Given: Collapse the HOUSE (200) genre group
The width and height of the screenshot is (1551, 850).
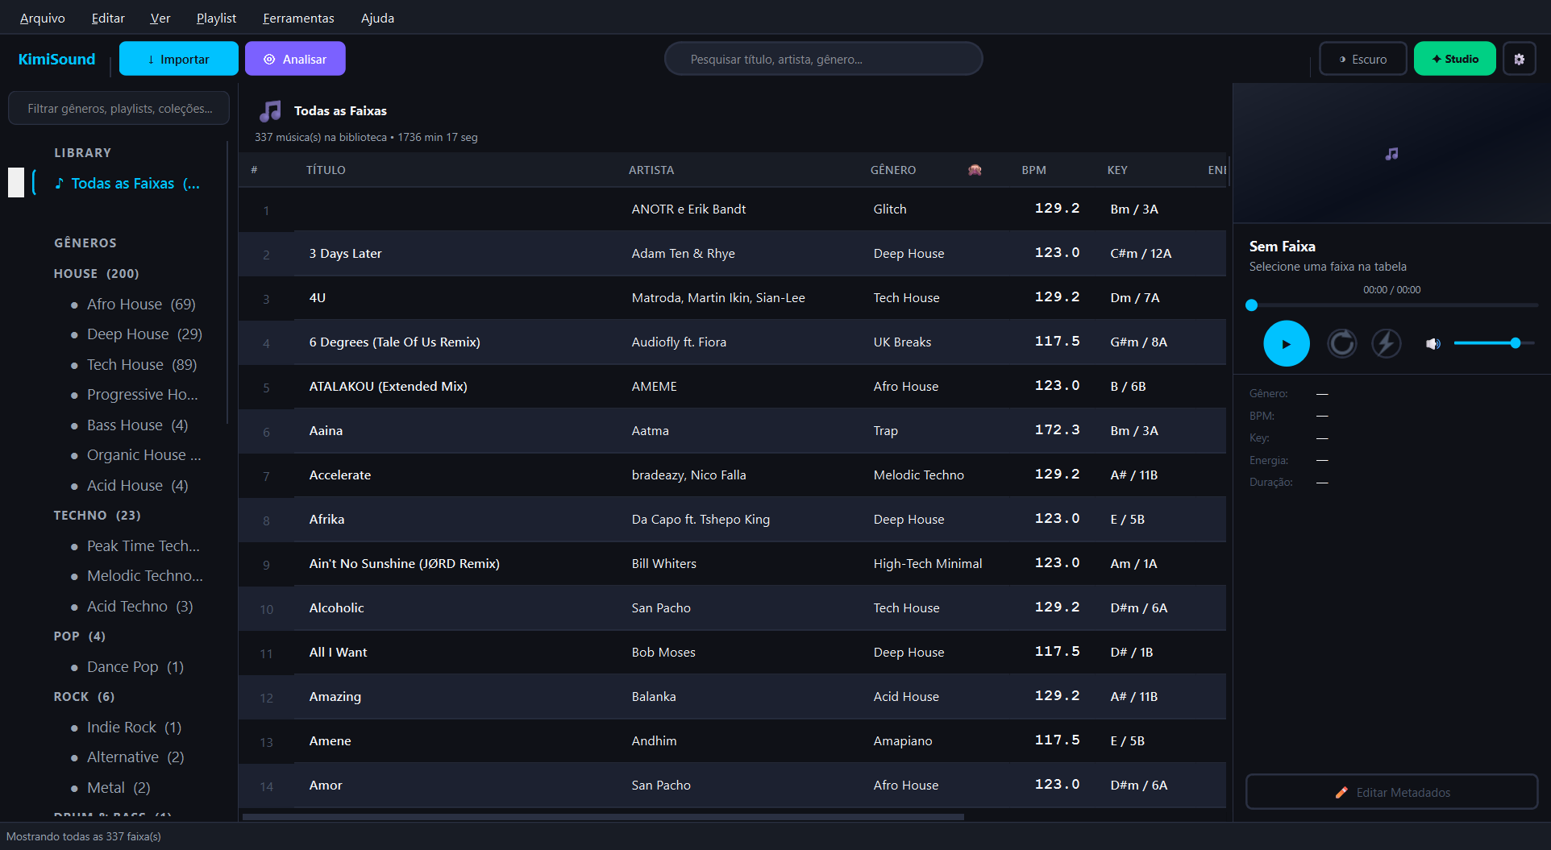Looking at the screenshot, I should pyautogui.click(x=96, y=274).
